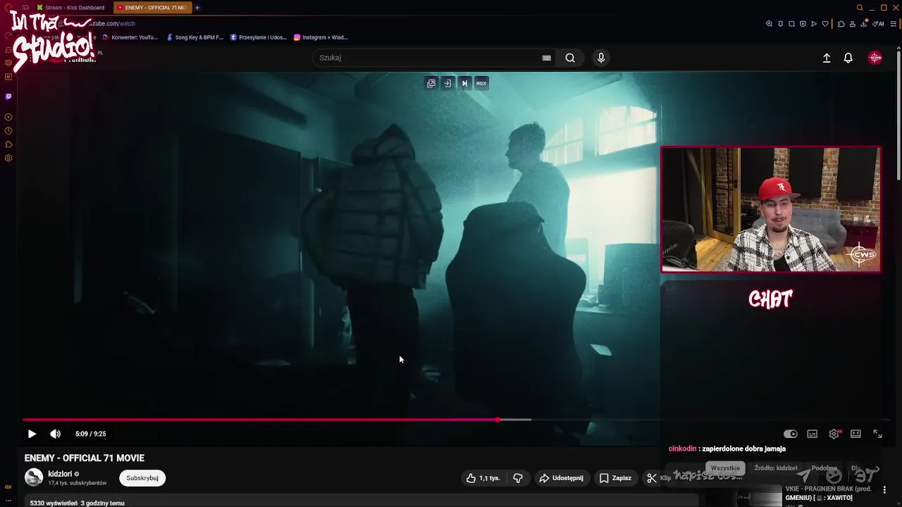Open Song Key & BPM bookmark
Viewport: 902px width, 507px height.
(x=194, y=37)
